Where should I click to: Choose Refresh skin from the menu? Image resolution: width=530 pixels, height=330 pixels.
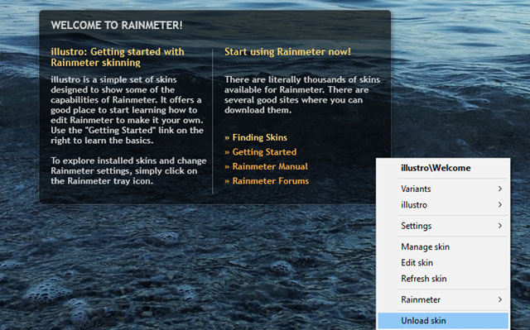tap(443, 279)
